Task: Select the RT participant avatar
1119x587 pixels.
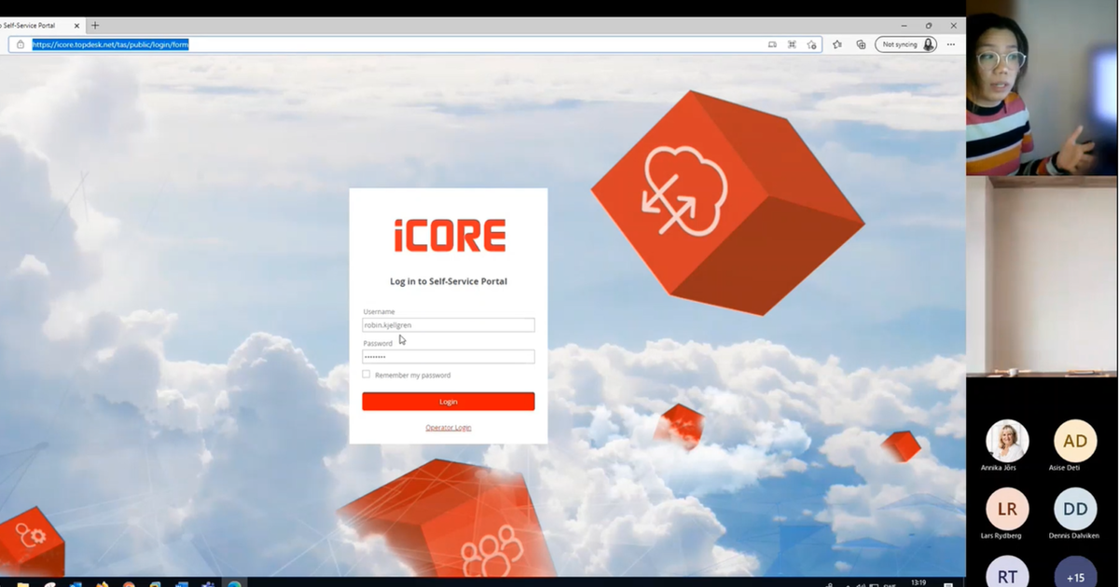Action: (1007, 572)
